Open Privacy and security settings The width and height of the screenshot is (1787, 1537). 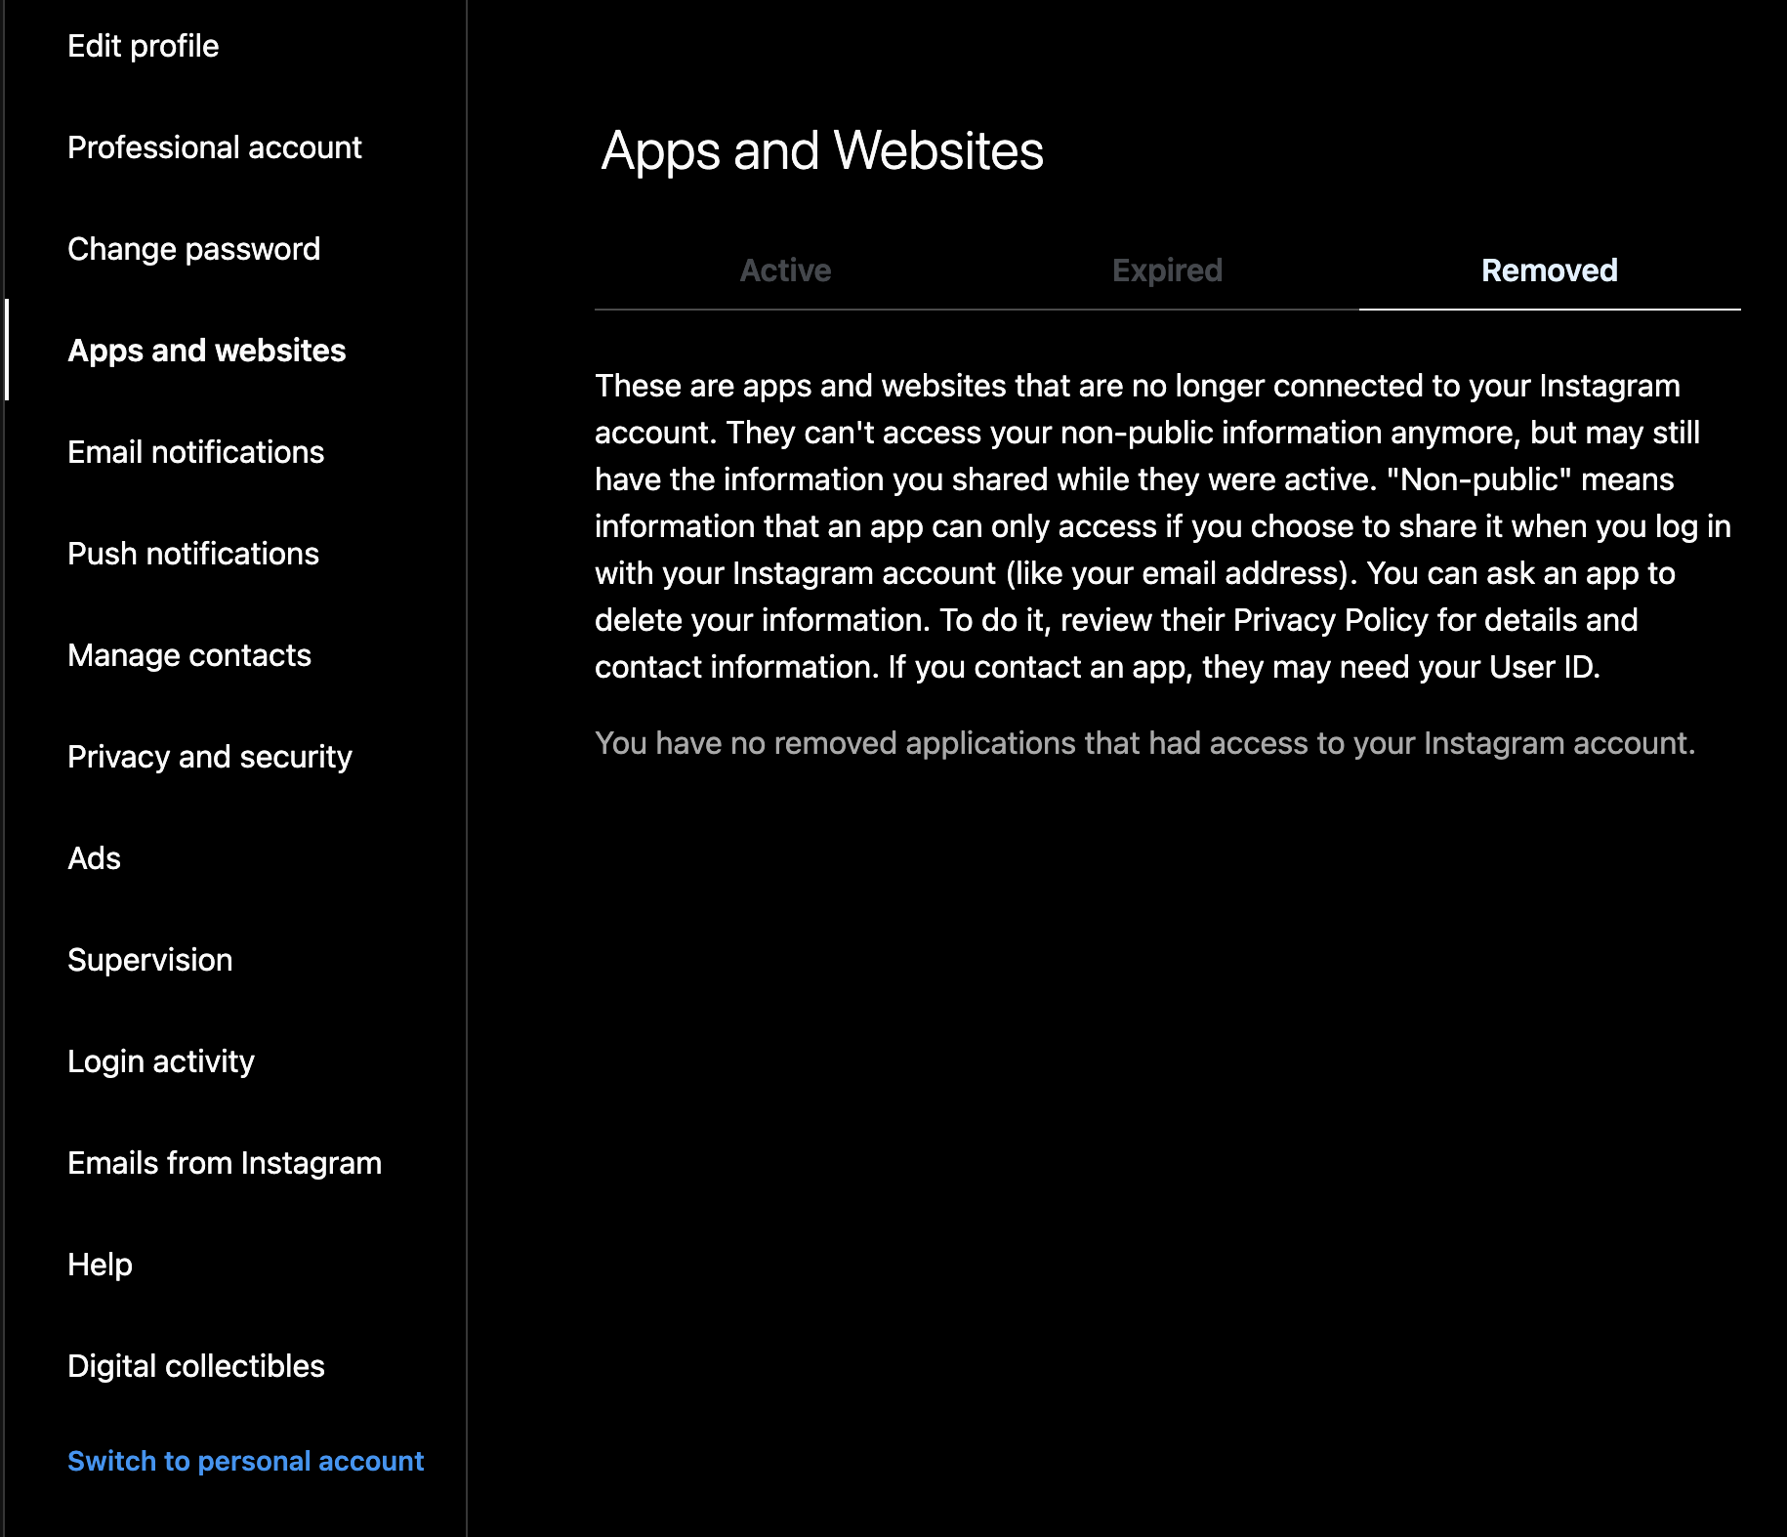[x=210, y=757]
